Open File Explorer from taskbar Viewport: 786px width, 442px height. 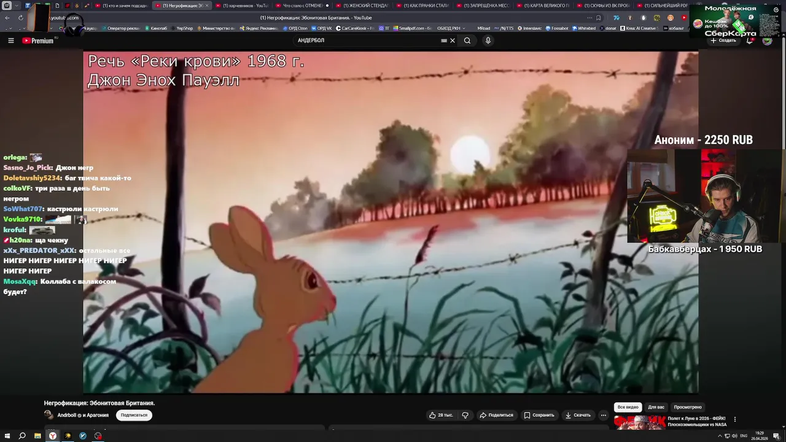[x=37, y=436]
